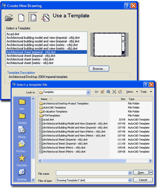Open the Views menu
157x188 pixels.
129,92
